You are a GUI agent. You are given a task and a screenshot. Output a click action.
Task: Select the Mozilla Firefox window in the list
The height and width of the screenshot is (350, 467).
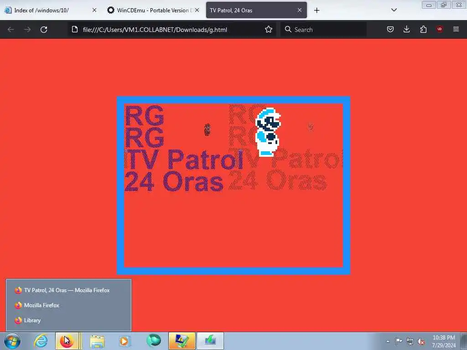point(68,305)
